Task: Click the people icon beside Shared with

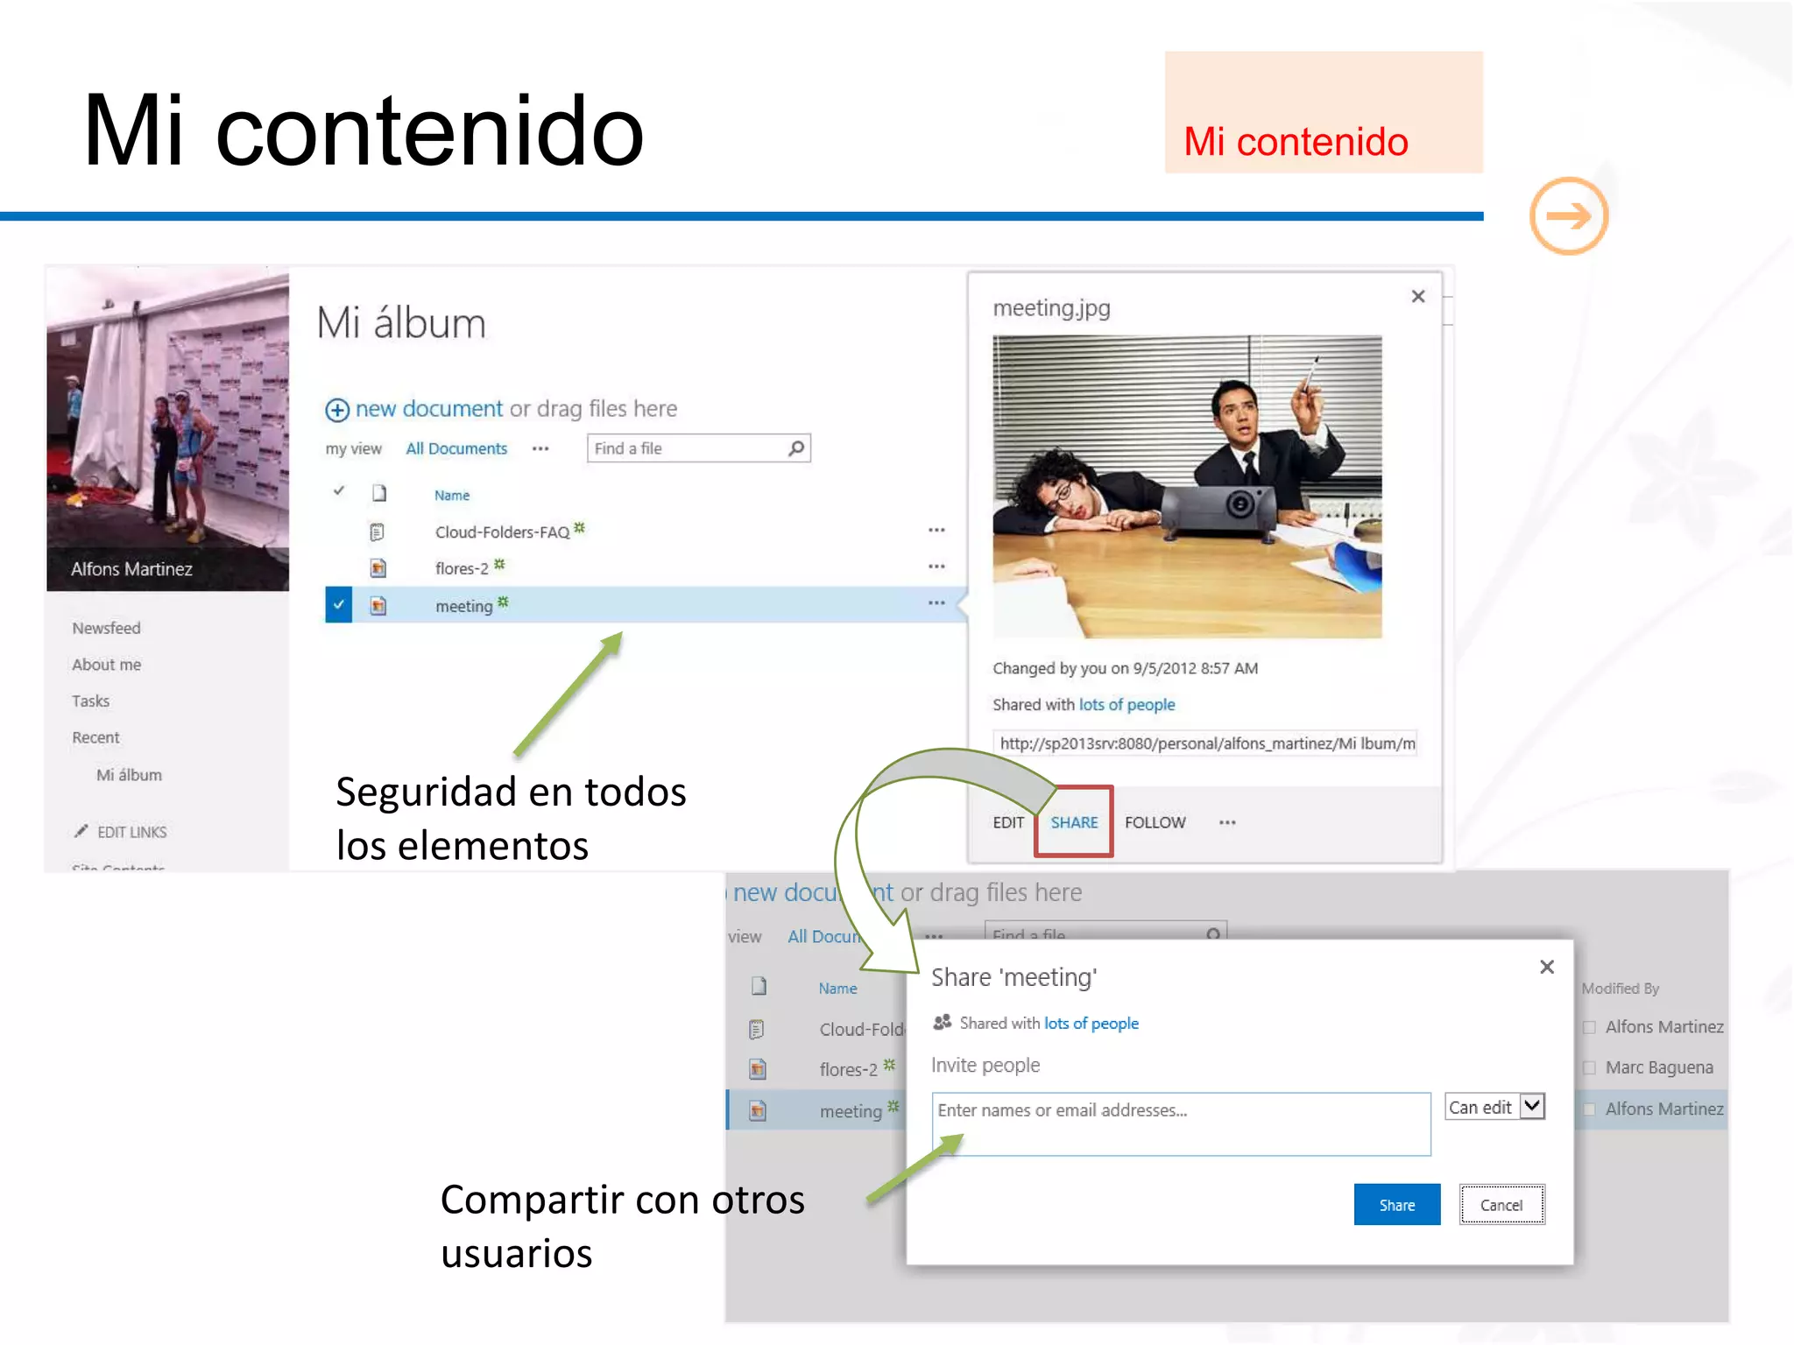Action: tap(943, 1022)
